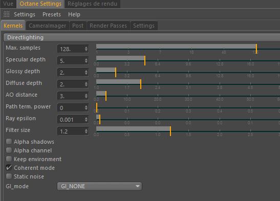Open the Help menu
This screenshot has width=280, height=201.
74,14
